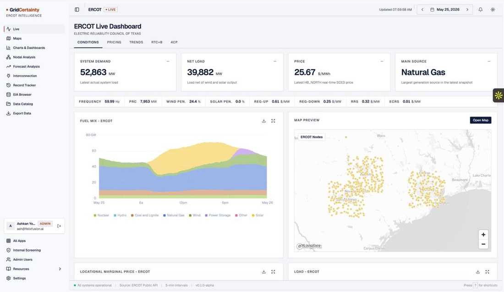Open Charts & Dashboards sidebar icon
This screenshot has width=504, height=292.
8,48
